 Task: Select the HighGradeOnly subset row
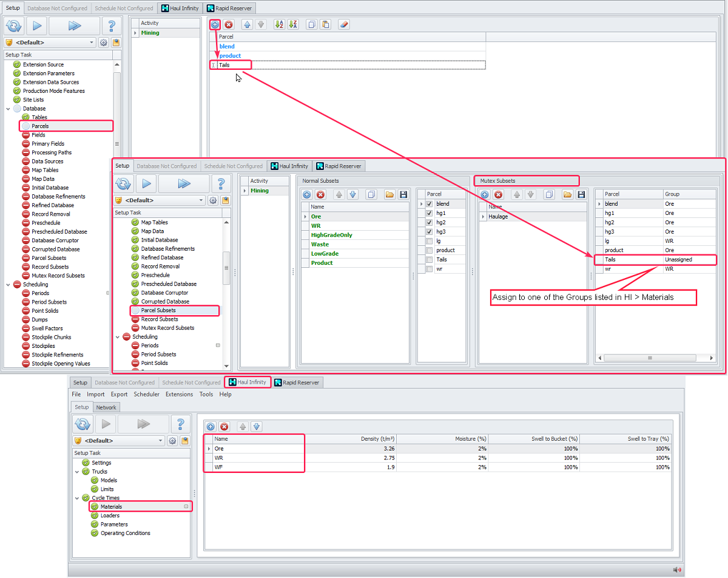331,235
